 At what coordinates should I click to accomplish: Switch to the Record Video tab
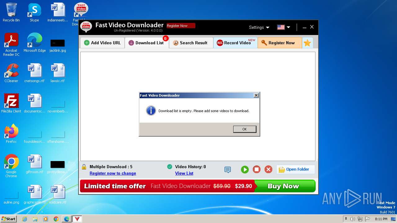[x=235, y=43]
